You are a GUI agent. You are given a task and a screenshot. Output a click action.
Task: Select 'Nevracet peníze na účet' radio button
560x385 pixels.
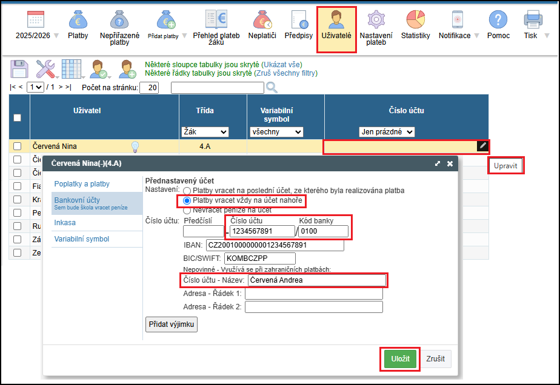click(187, 210)
